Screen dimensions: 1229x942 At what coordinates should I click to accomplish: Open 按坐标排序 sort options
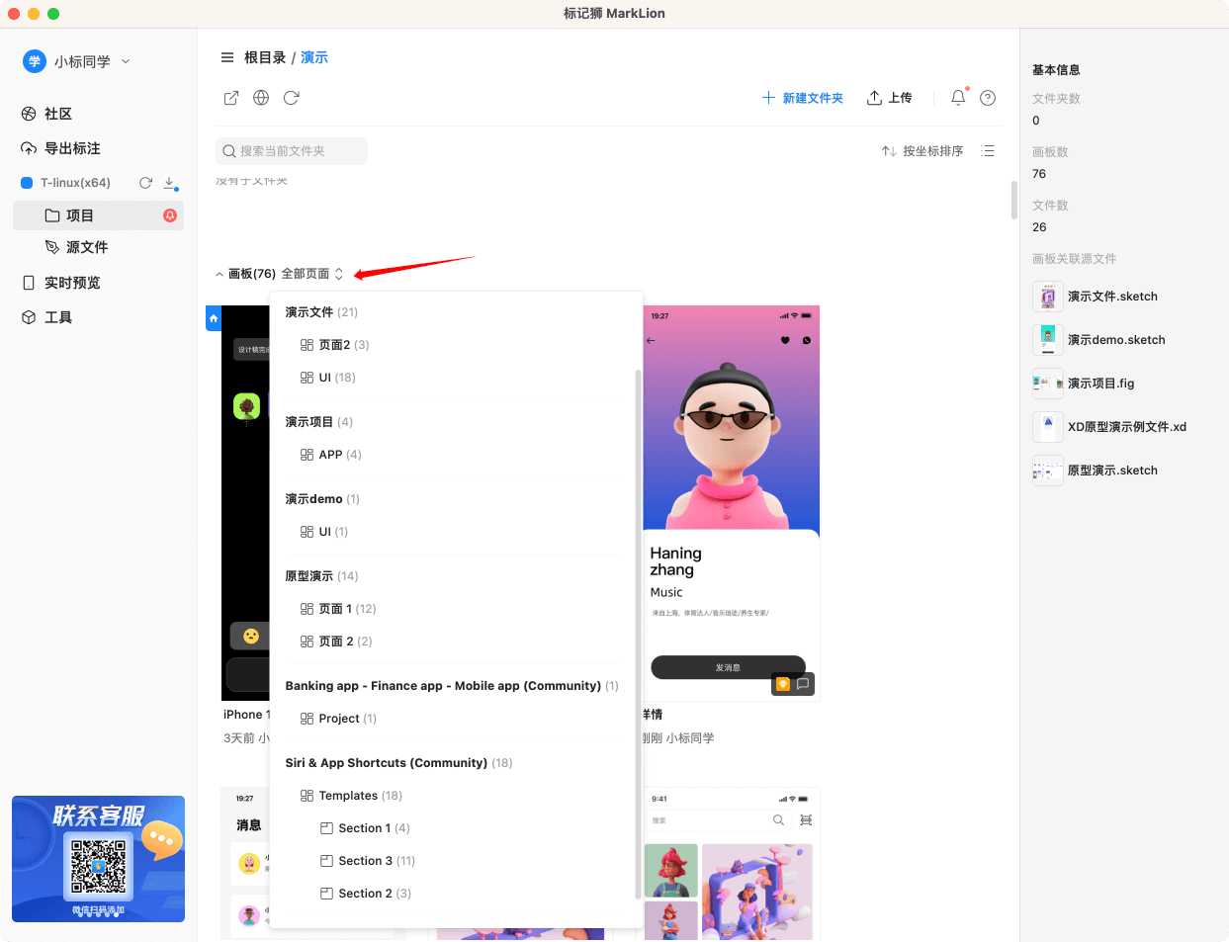(922, 151)
